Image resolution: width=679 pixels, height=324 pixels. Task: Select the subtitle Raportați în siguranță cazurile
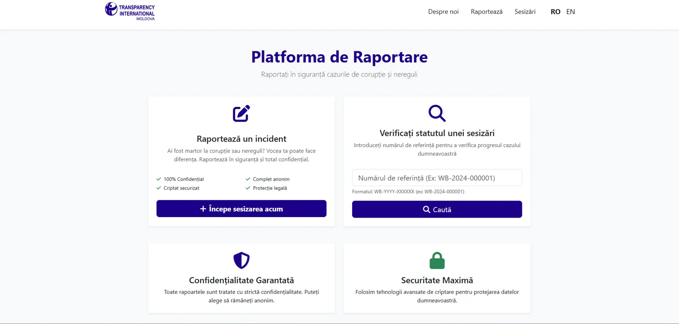(x=339, y=74)
